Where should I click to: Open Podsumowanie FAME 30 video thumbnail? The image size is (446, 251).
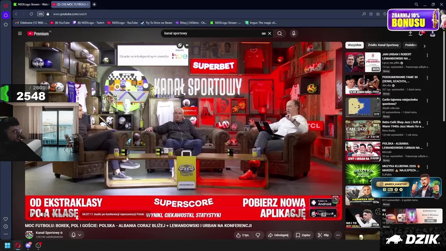point(363,85)
